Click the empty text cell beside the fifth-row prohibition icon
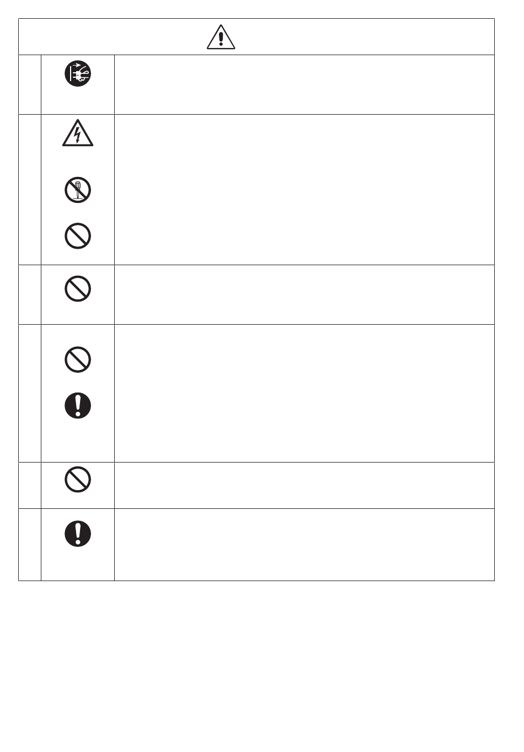The width and height of the screenshot is (524, 752). pyautogui.click(x=304, y=485)
